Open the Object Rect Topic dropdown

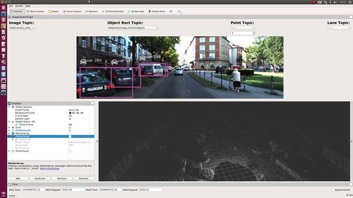coord(133,28)
